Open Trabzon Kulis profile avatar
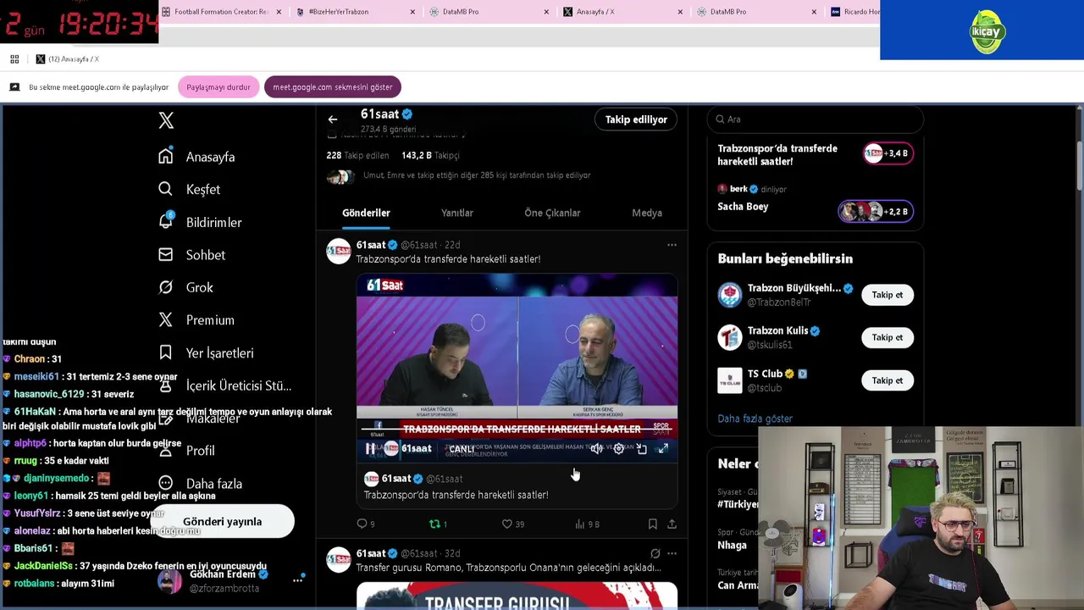 pos(729,337)
